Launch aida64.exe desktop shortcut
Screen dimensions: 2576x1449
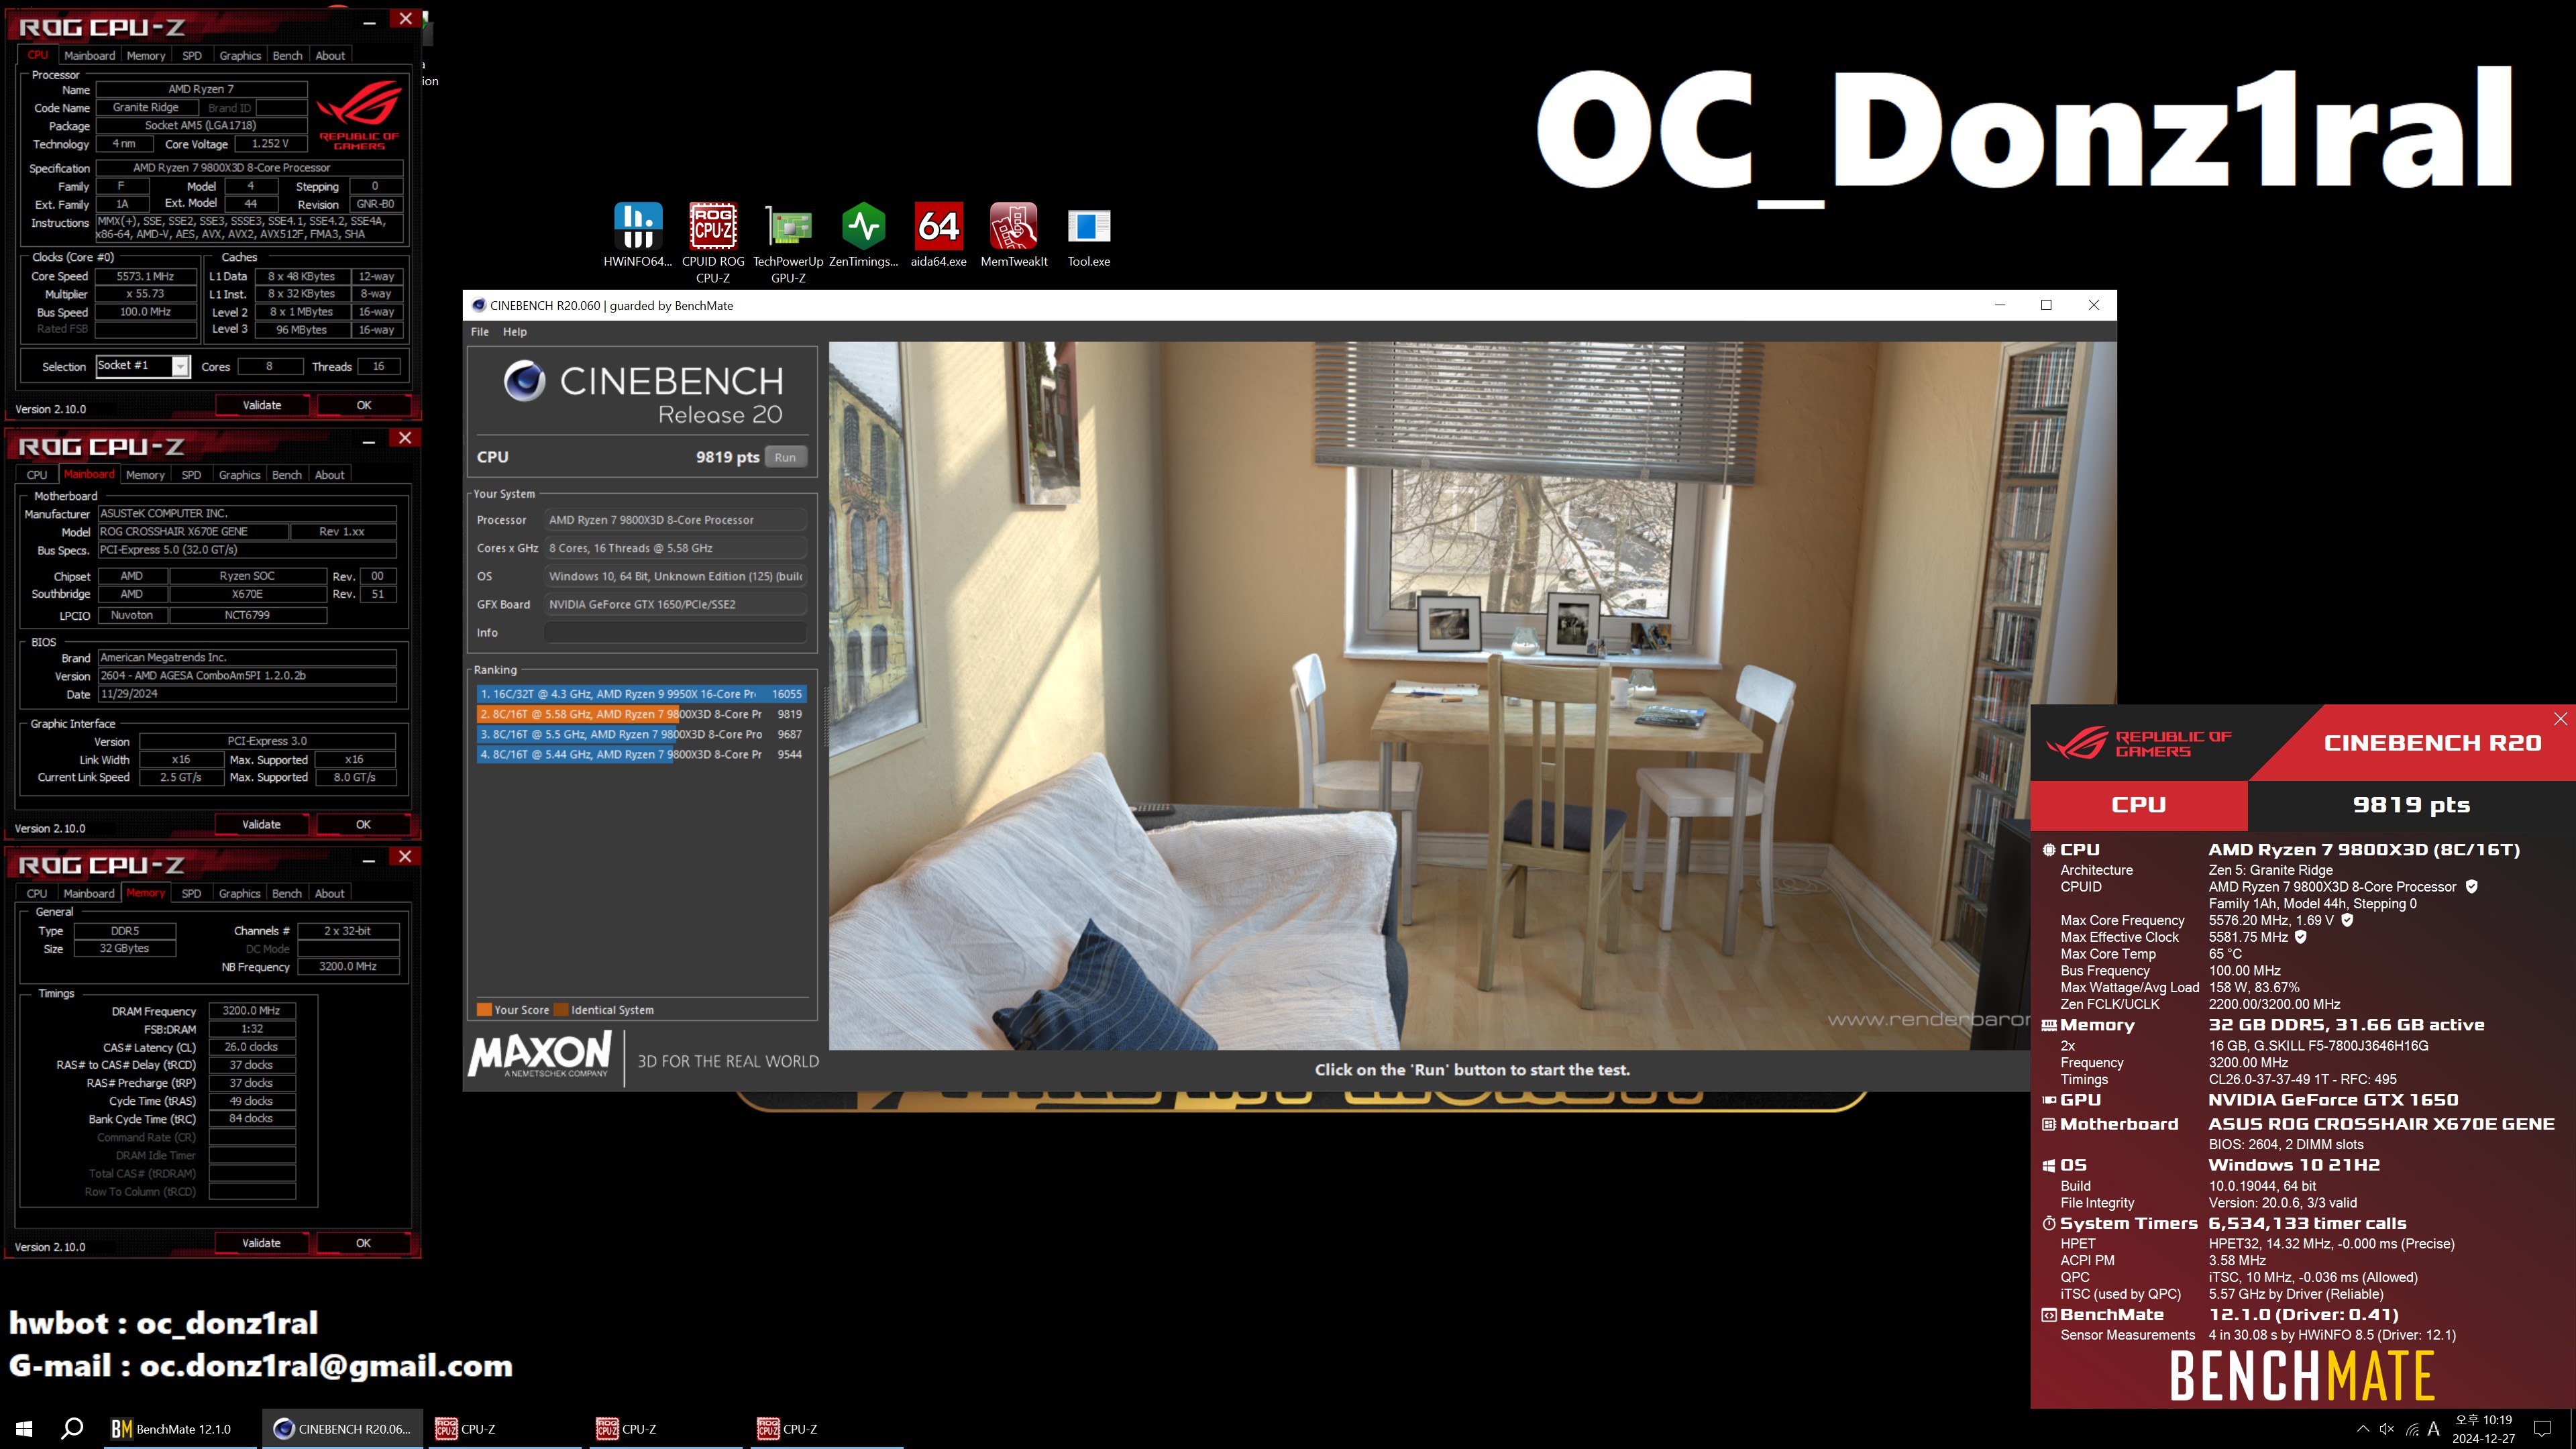[938, 236]
